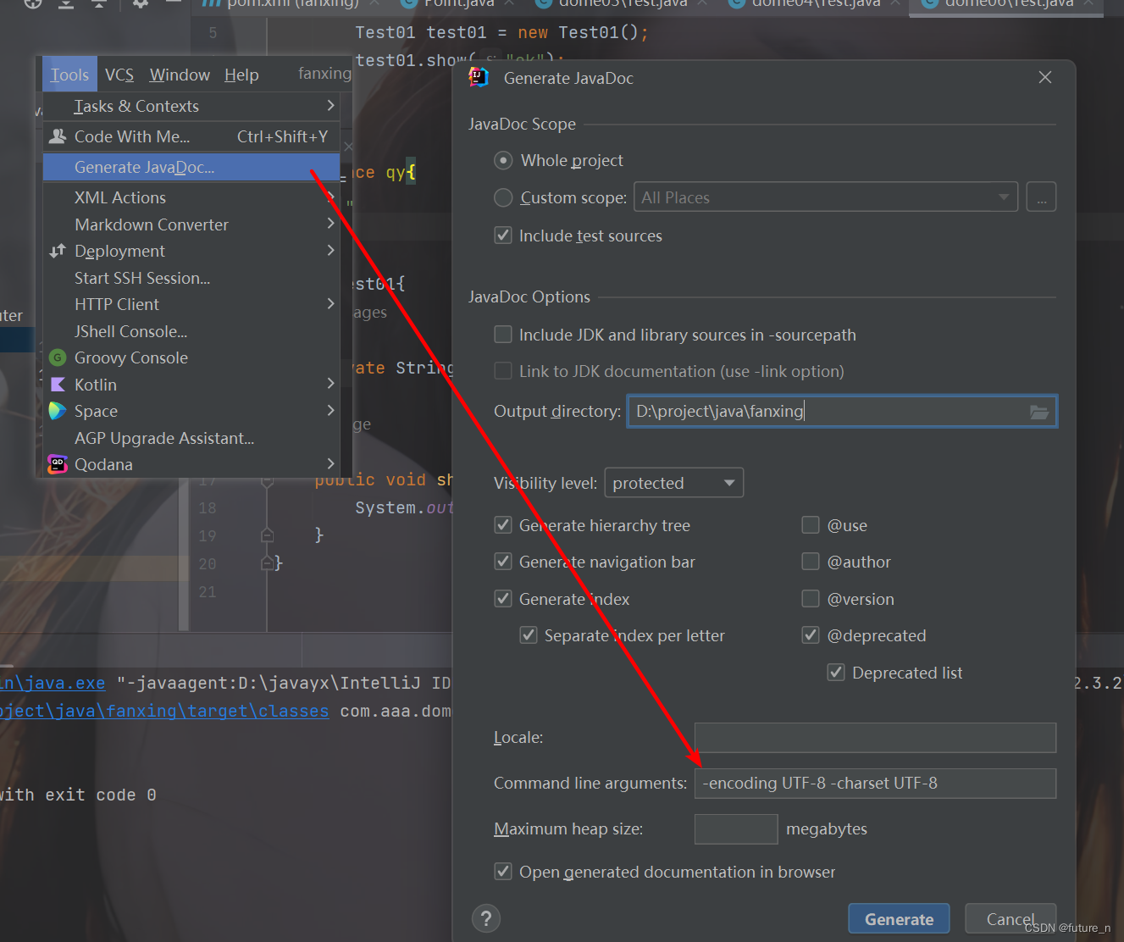Click the Command line arguments field
This screenshot has width=1124, height=942.
(x=875, y=783)
